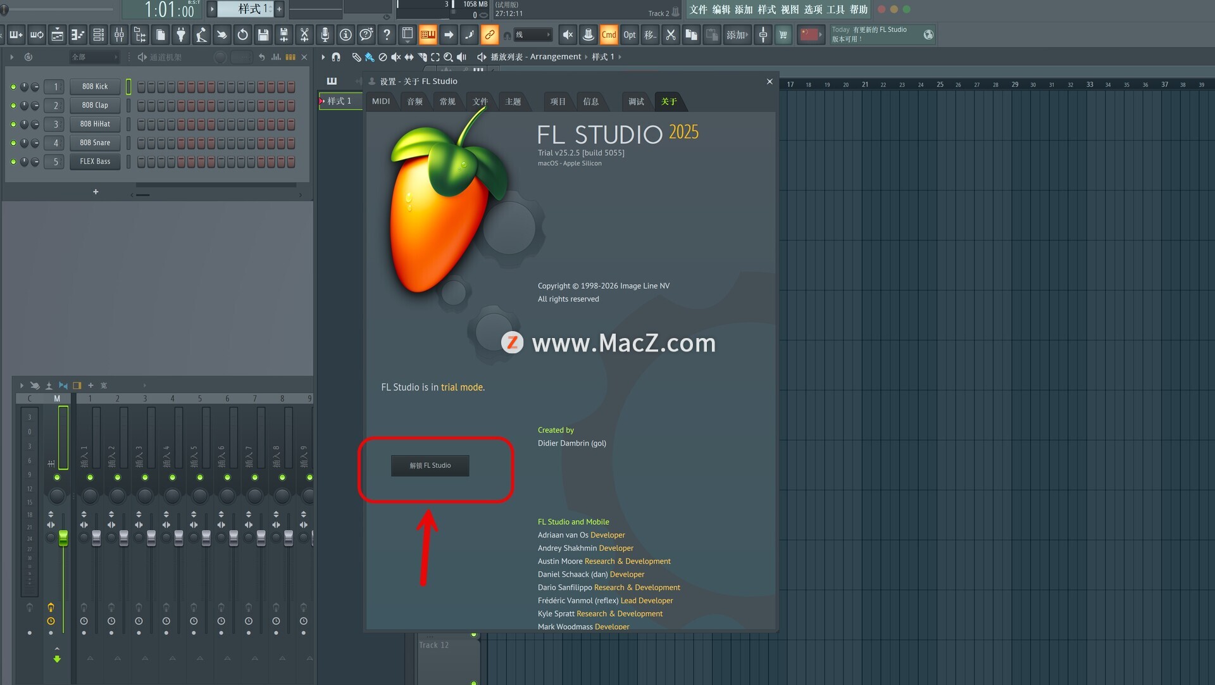Click the save project floppy icon
1215x685 pixels.
263,35
